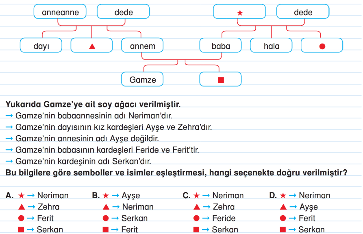
Task: Click the Gamze box
Action: coord(142,80)
